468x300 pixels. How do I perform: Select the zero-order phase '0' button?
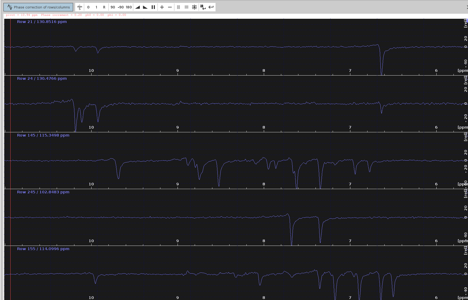pyautogui.click(x=88, y=7)
